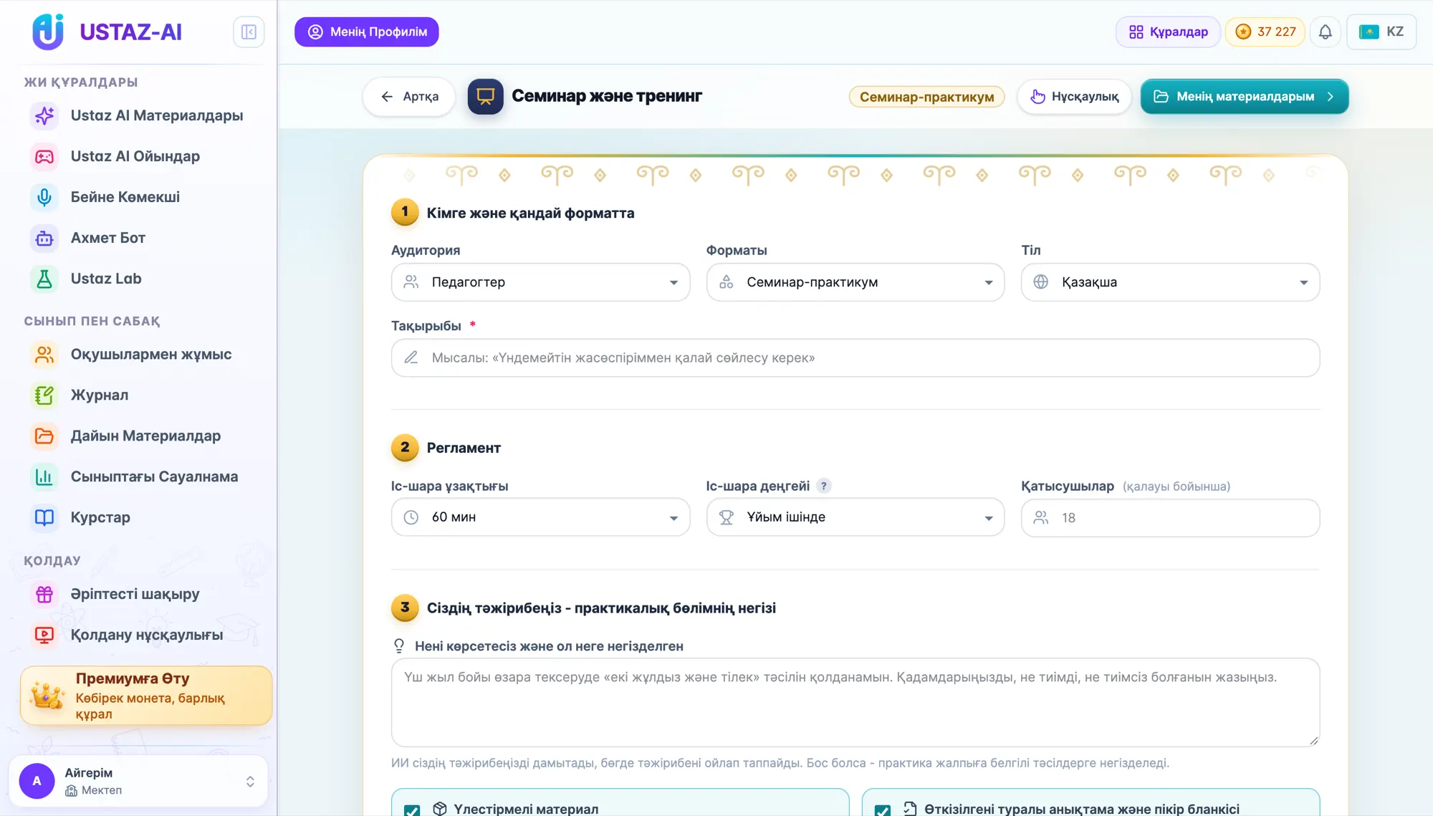This screenshot has height=816, width=1433.
Task: Click the Дайын Материалдар folder icon
Action: coord(44,436)
